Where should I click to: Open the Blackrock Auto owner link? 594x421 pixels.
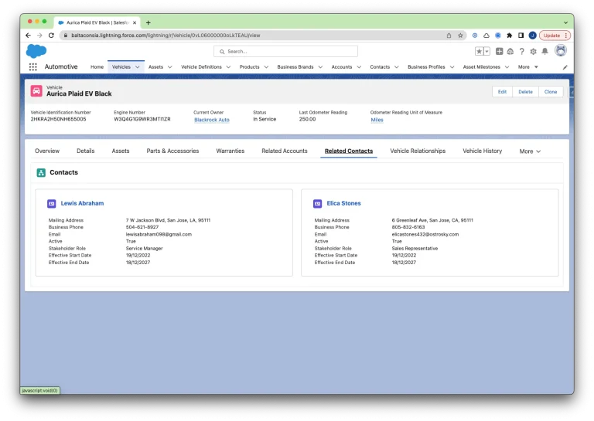tap(211, 120)
